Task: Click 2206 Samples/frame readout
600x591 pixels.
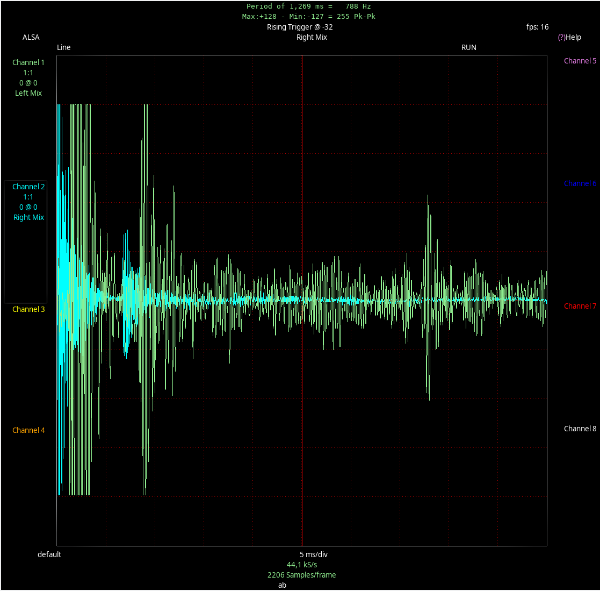Action: tap(301, 575)
